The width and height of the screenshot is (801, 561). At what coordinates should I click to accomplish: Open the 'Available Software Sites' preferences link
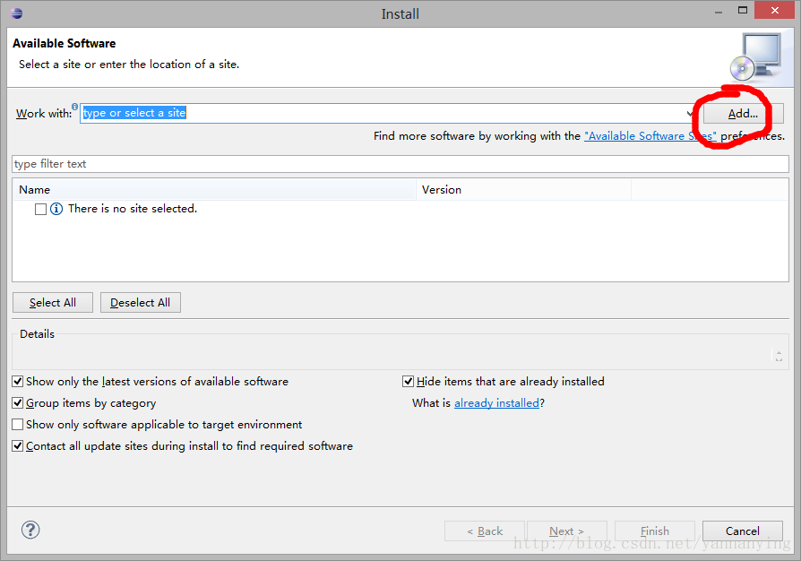click(650, 136)
